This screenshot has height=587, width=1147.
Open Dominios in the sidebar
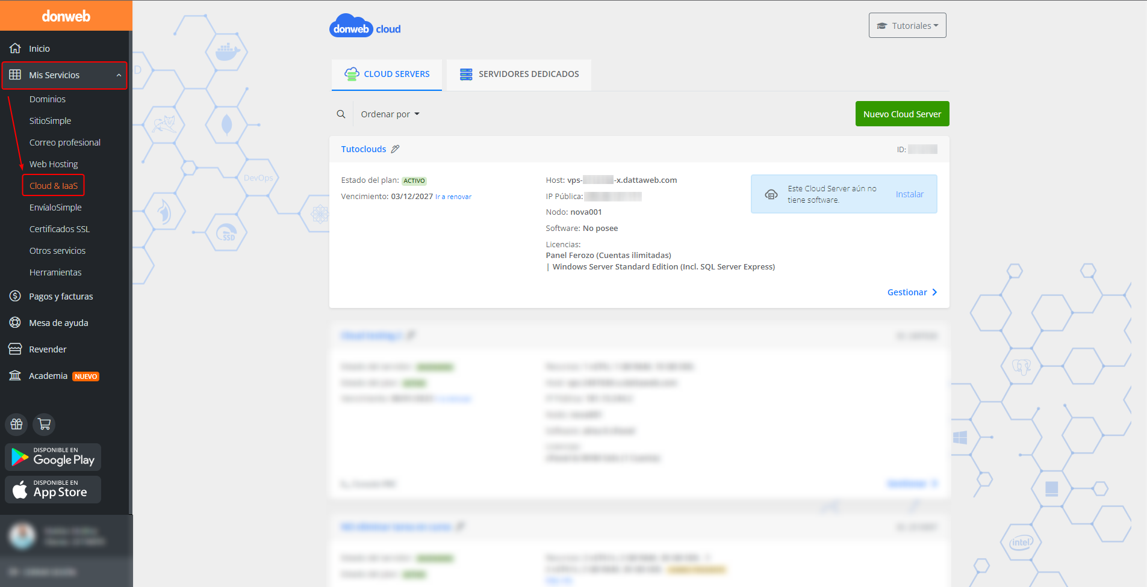(48, 99)
